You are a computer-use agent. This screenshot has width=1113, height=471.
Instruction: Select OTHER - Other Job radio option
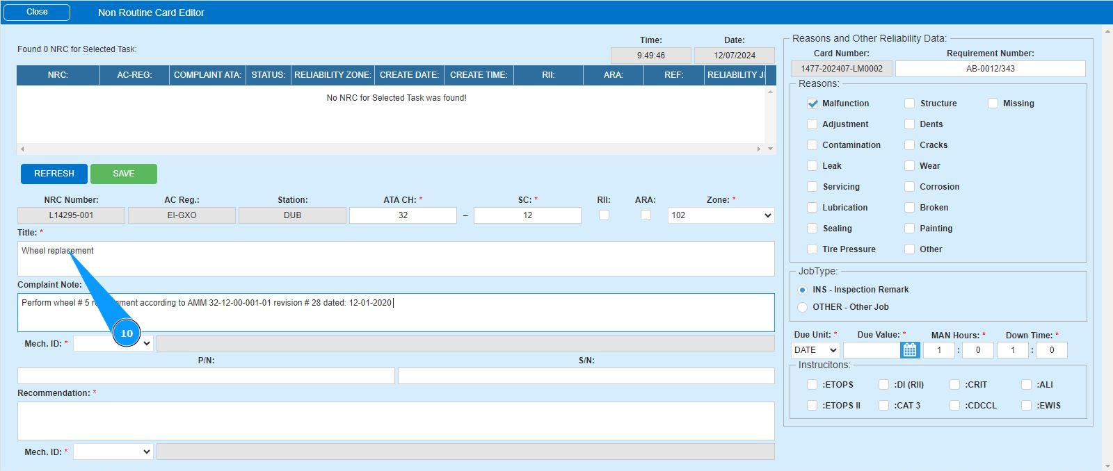tap(803, 307)
